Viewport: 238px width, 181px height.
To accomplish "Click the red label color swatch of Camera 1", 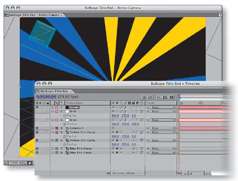I will point(57,128).
